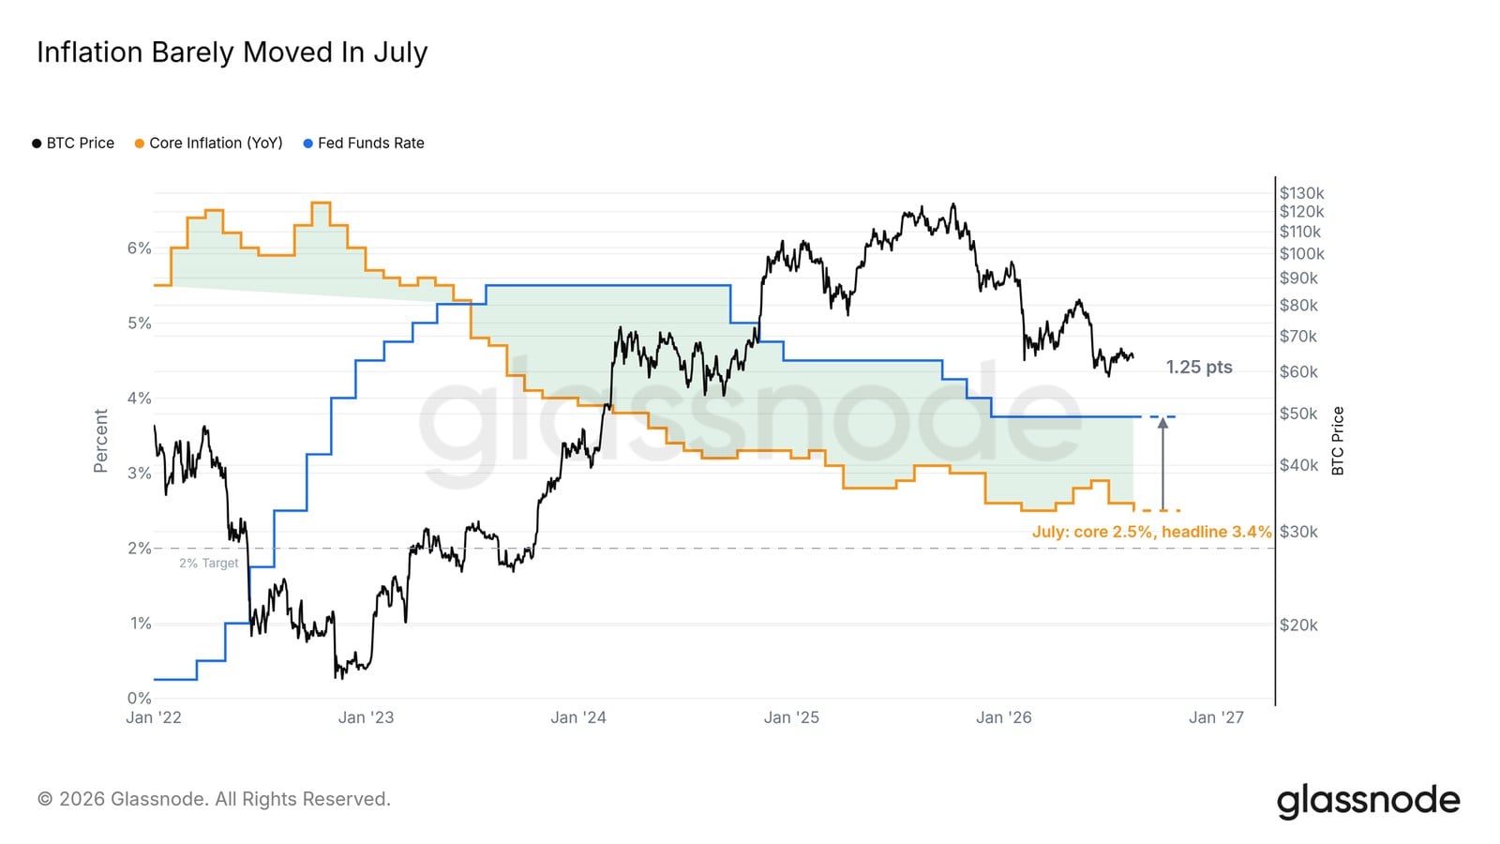Click the glassnode logo at bottom right

pos(1369,801)
